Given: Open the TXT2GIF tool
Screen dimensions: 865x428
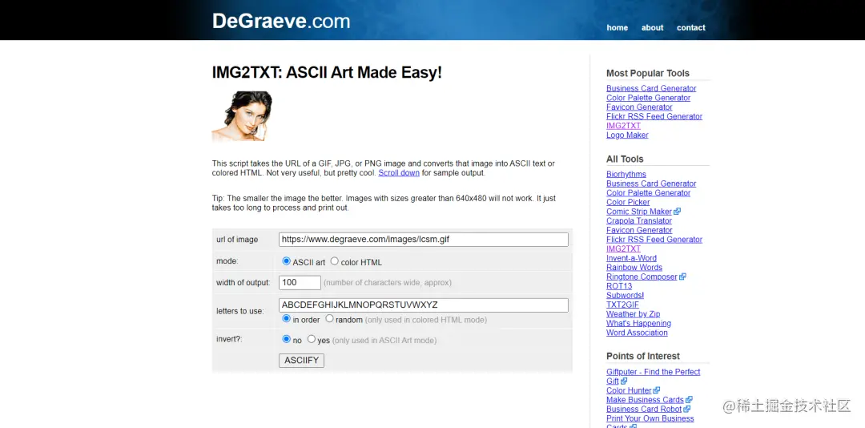Looking at the screenshot, I should (x=623, y=305).
